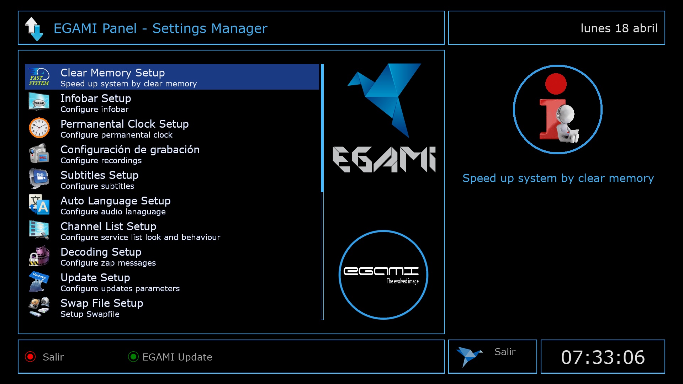Click the Decoding Setup padlock film icon
The height and width of the screenshot is (384, 683).
click(39, 256)
